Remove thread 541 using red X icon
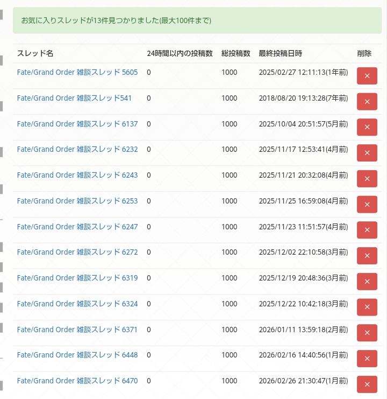This screenshot has width=387, height=399. click(x=367, y=102)
